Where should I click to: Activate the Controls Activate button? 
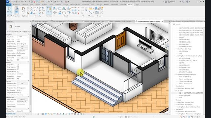point(49,10)
